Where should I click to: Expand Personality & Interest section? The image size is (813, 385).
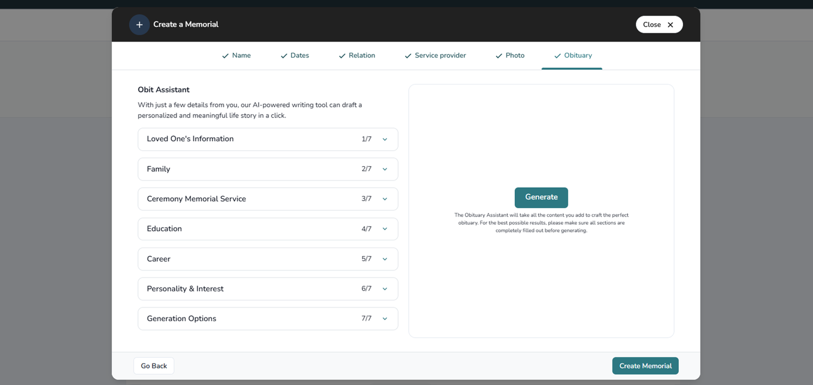[x=268, y=289]
